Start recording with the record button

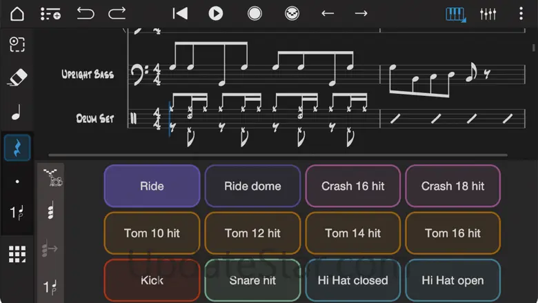255,14
